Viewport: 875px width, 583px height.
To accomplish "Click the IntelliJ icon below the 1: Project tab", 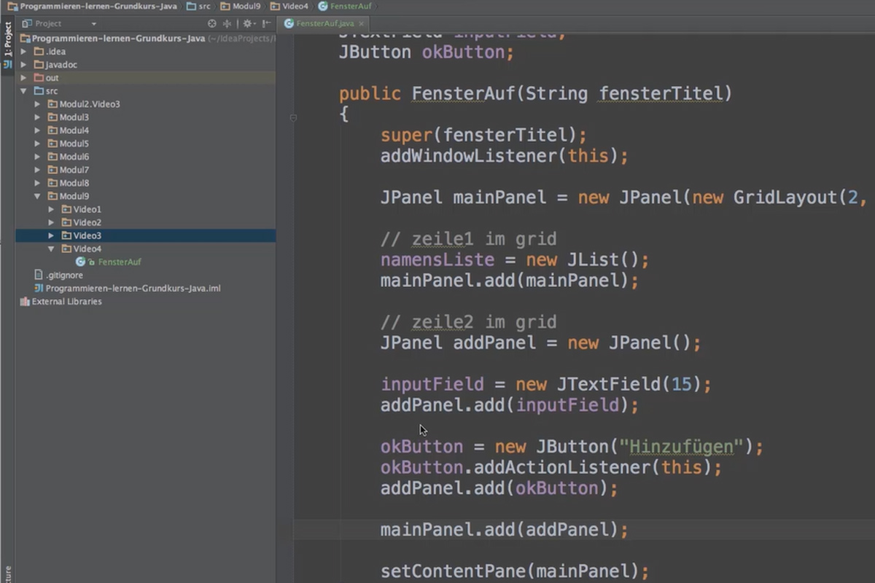I will click(7, 64).
